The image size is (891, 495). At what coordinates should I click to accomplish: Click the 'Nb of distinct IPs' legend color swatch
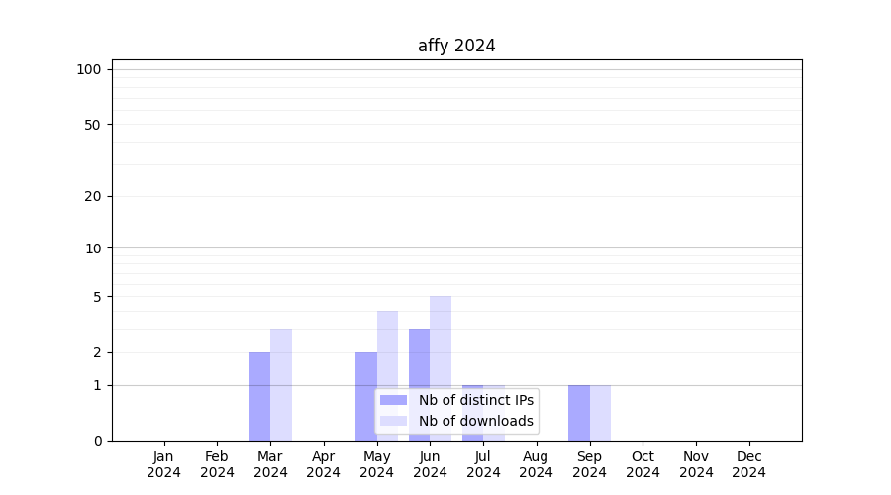click(393, 400)
